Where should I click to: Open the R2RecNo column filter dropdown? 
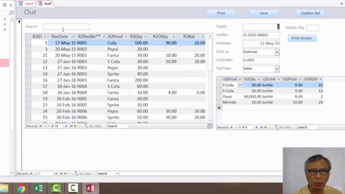coord(104,37)
